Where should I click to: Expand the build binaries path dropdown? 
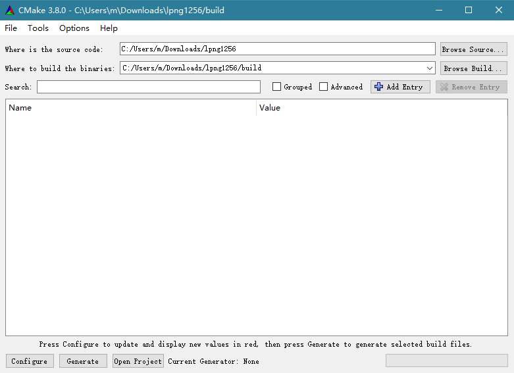point(429,68)
